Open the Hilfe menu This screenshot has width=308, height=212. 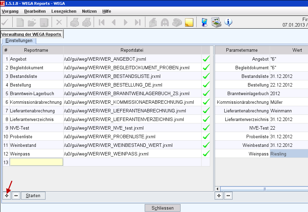(106, 11)
